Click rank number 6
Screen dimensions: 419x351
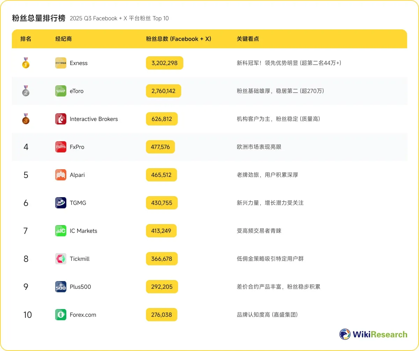pyautogui.click(x=26, y=203)
